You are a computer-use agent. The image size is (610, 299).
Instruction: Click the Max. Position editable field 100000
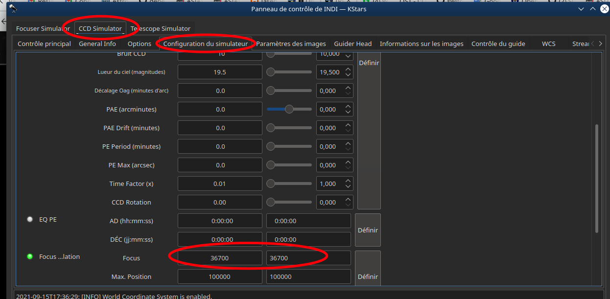pyautogui.click(x=308, y=276)
